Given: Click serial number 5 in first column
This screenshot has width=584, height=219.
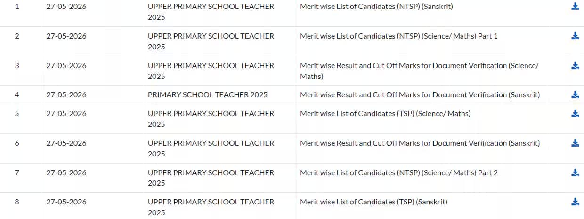Looking at the screenshot, I should click(17, 113).
